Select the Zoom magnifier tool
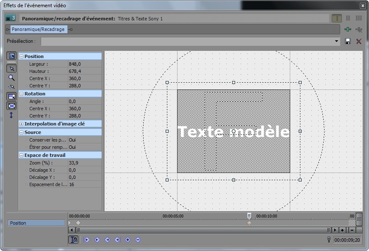The image size is (369, 251). coord(12,78)
